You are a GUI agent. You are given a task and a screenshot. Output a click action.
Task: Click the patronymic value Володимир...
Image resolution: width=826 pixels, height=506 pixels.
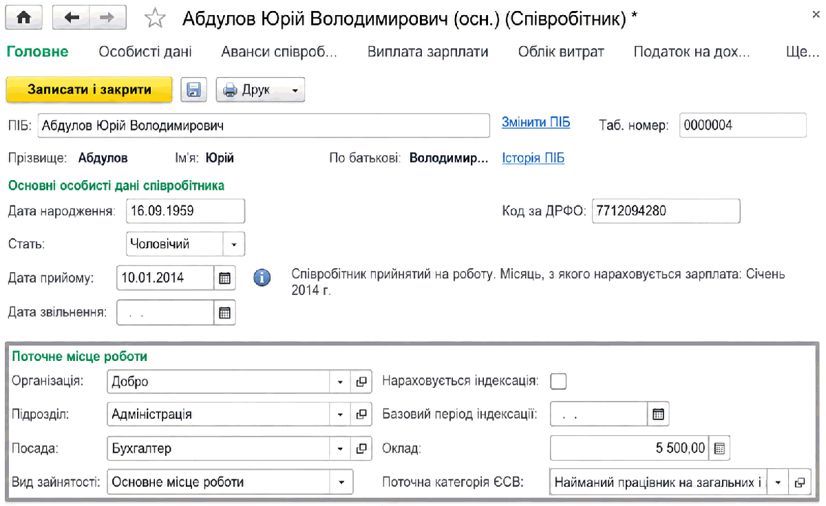pos(449,158)
